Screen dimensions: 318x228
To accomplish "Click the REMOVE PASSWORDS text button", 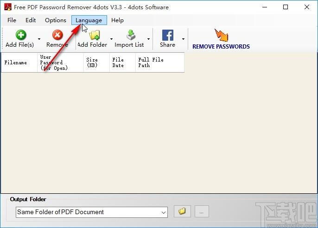I will [x=221, y=47].
